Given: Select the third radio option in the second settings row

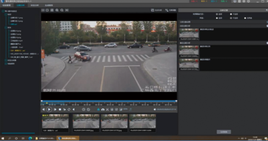Looking at the screenshot, I should 245,18.
